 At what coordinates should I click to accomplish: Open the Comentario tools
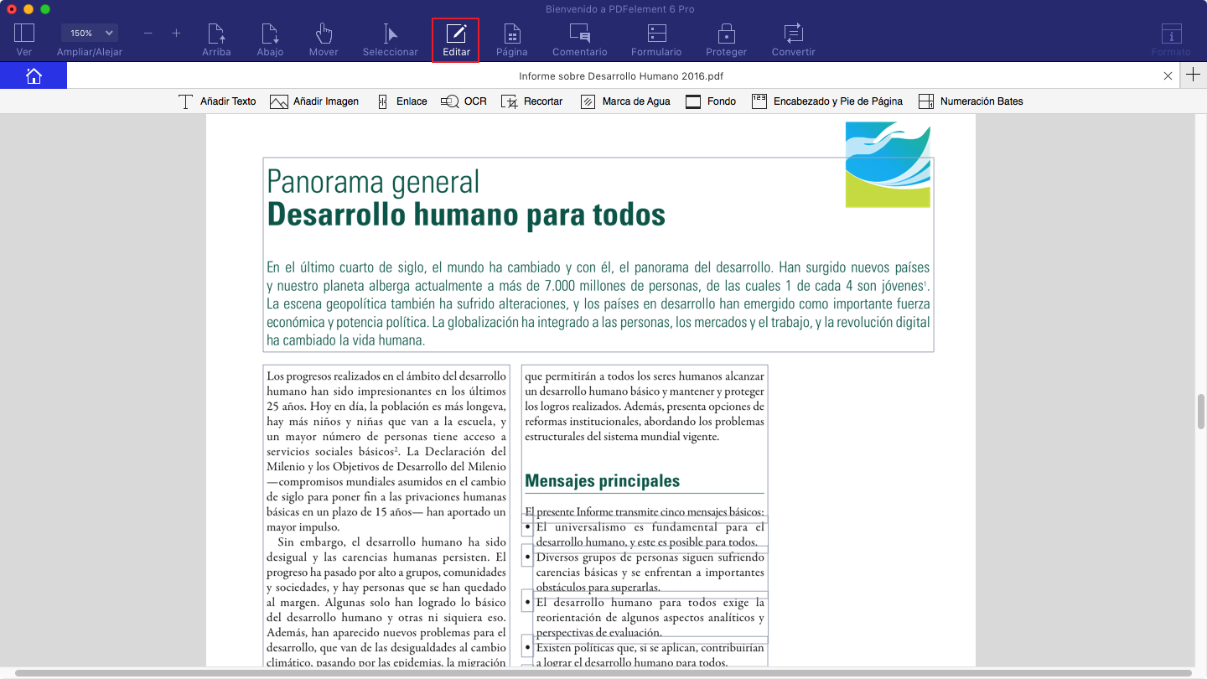pos(579,40)
